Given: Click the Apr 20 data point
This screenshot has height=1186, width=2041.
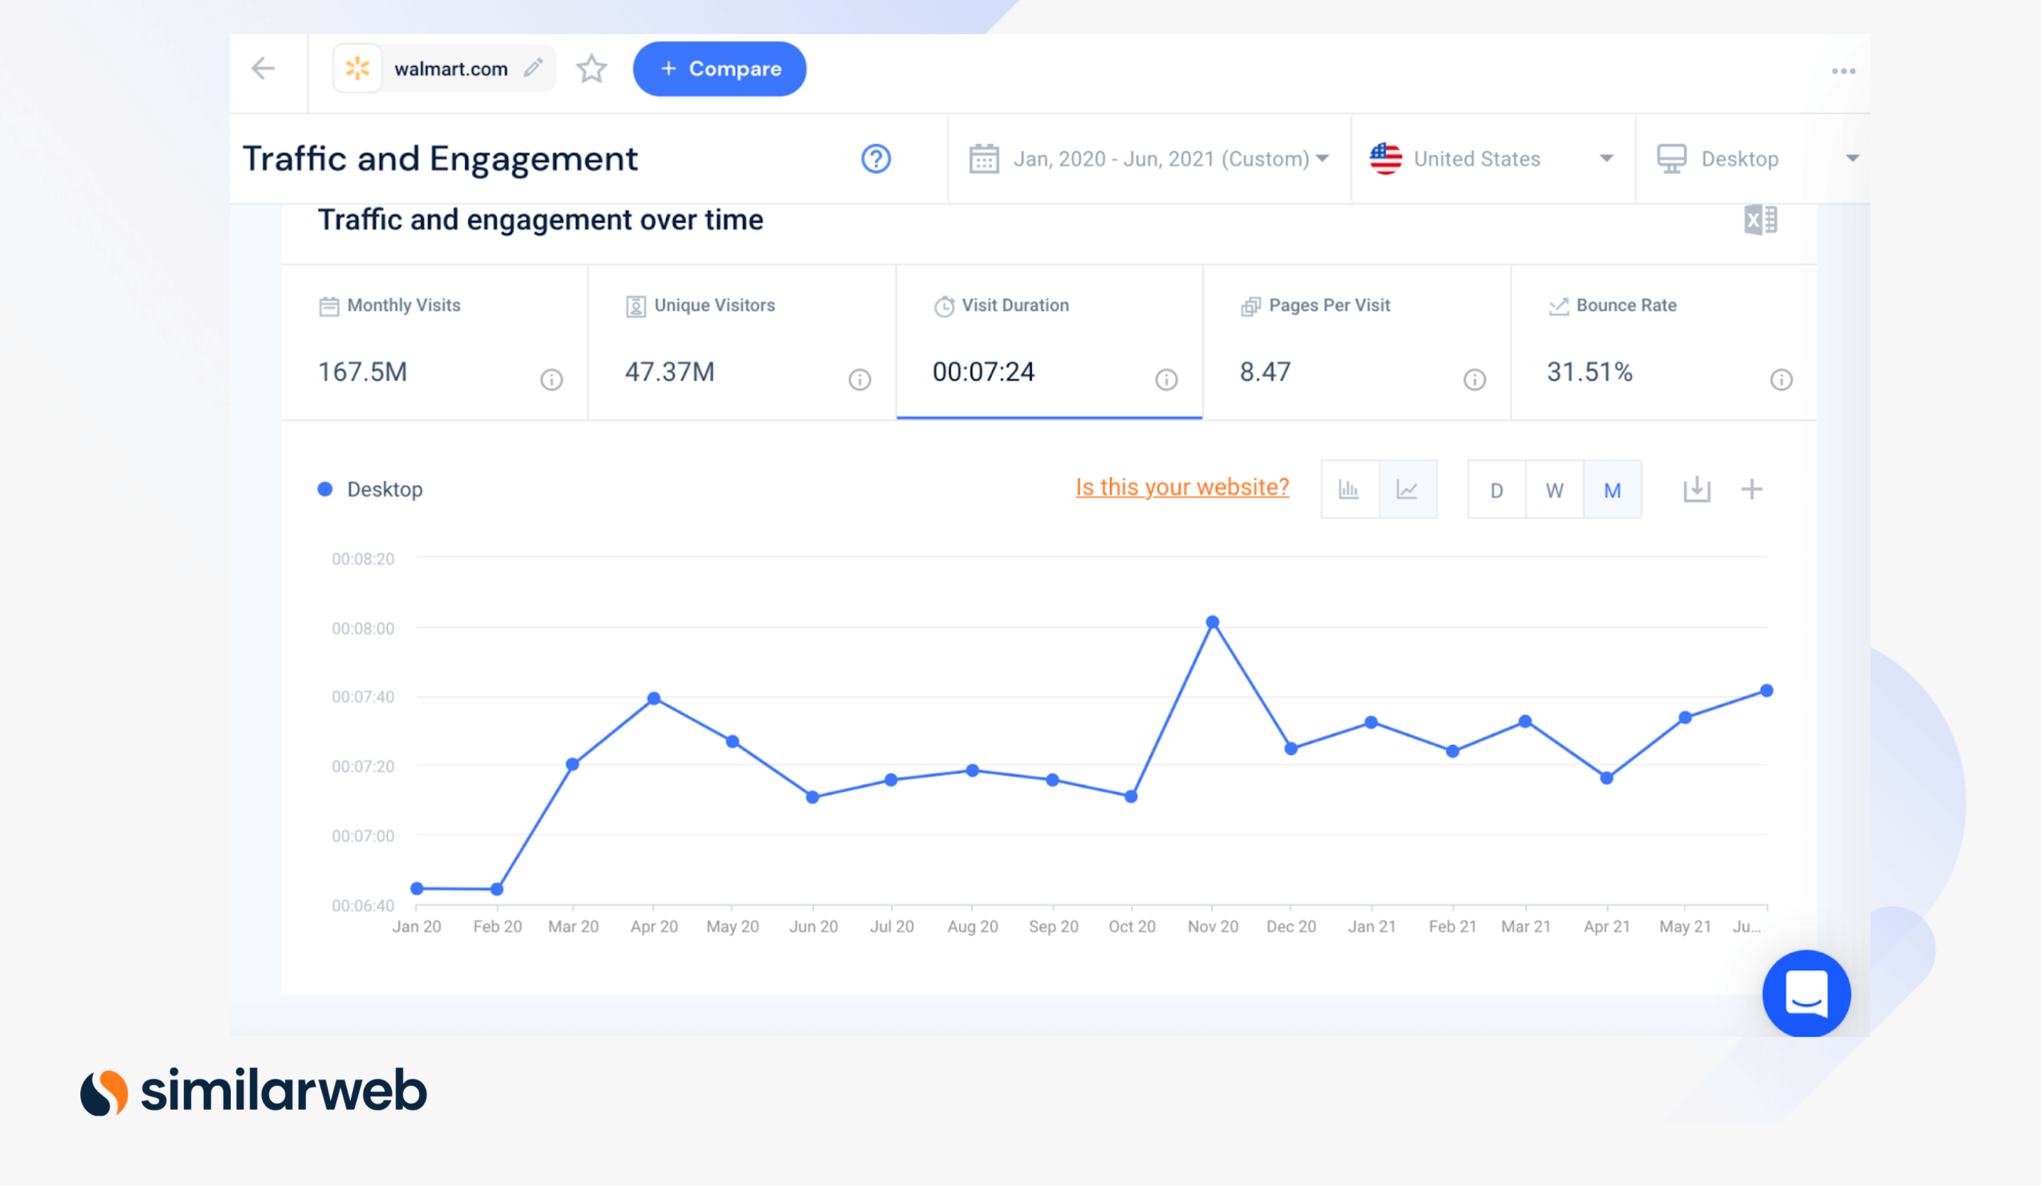Looking at the screenshot, I should (x=655, y=698).
